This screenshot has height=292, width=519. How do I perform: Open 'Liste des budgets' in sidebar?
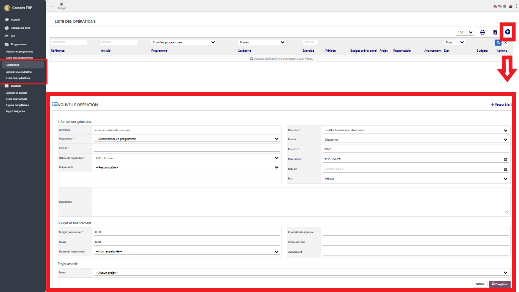(17, 99)
